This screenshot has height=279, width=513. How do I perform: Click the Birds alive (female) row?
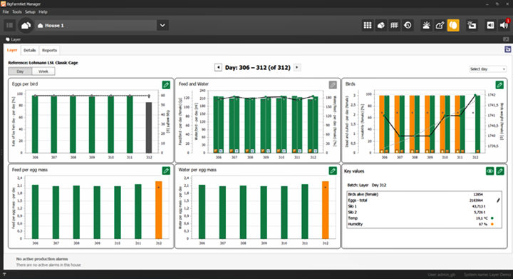(424, 194)
